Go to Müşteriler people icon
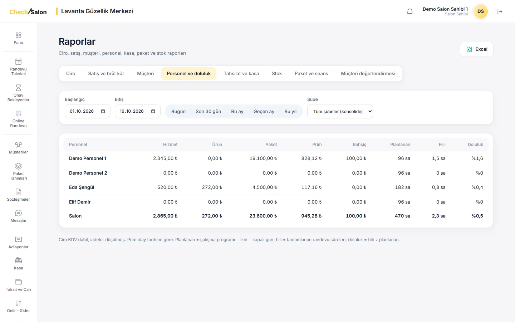515x322 pixels. pyautogui.click(x=18, y=145)
